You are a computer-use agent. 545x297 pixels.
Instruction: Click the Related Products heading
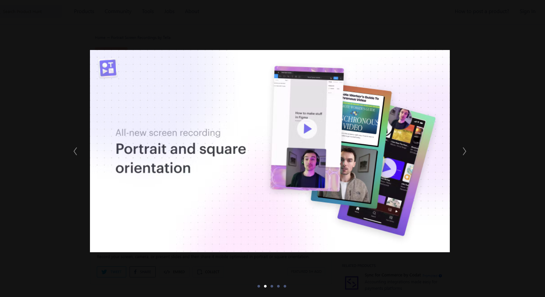(359, 266)
